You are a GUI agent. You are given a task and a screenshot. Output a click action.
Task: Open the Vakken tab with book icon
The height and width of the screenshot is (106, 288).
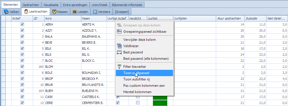click(x=11, y=12)
